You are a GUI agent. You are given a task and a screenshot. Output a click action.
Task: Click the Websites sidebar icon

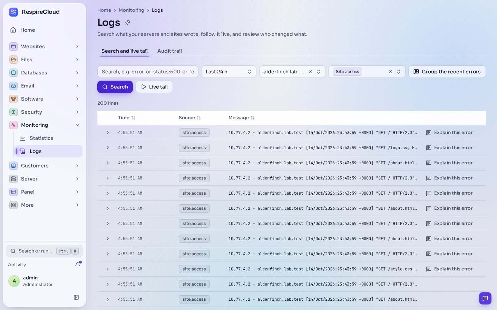click(13, 46)
